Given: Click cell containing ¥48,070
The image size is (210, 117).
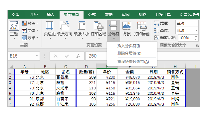Looking at the screenshot, I should (130, 77).
